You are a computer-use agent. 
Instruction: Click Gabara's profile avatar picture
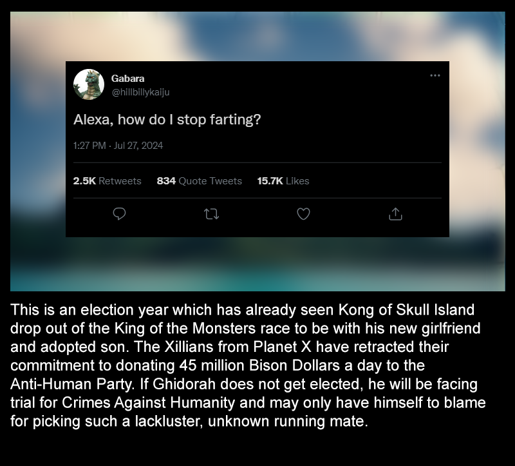[89, 84]
